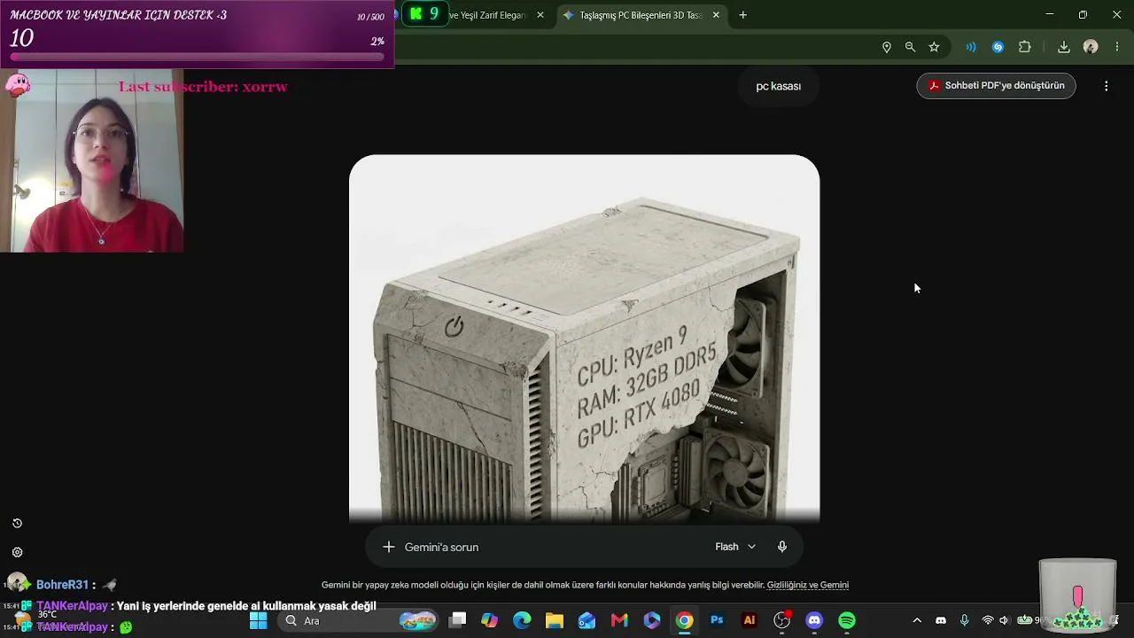Click the 'pc kasası' prompt bubble
Viewport: 1134px width, 638px height.
click(778, 86)
